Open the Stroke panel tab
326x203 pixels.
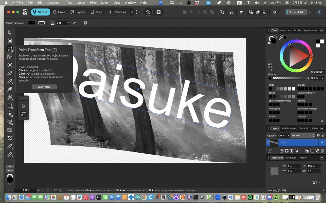coord(297,30)
